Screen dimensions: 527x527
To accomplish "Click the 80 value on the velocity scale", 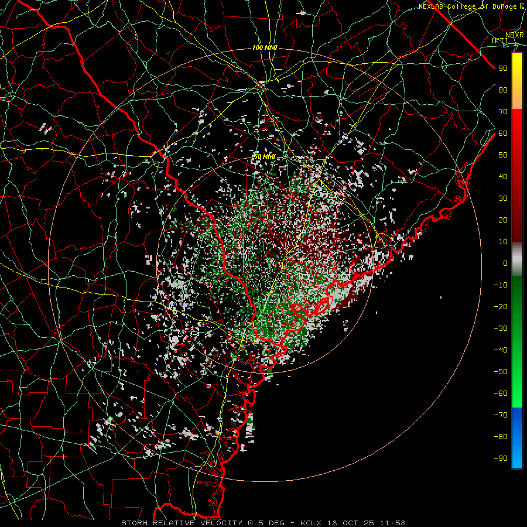I will pos(503,90).
